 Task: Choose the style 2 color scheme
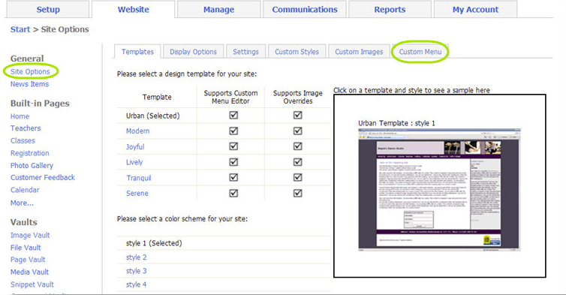point(136,257)
